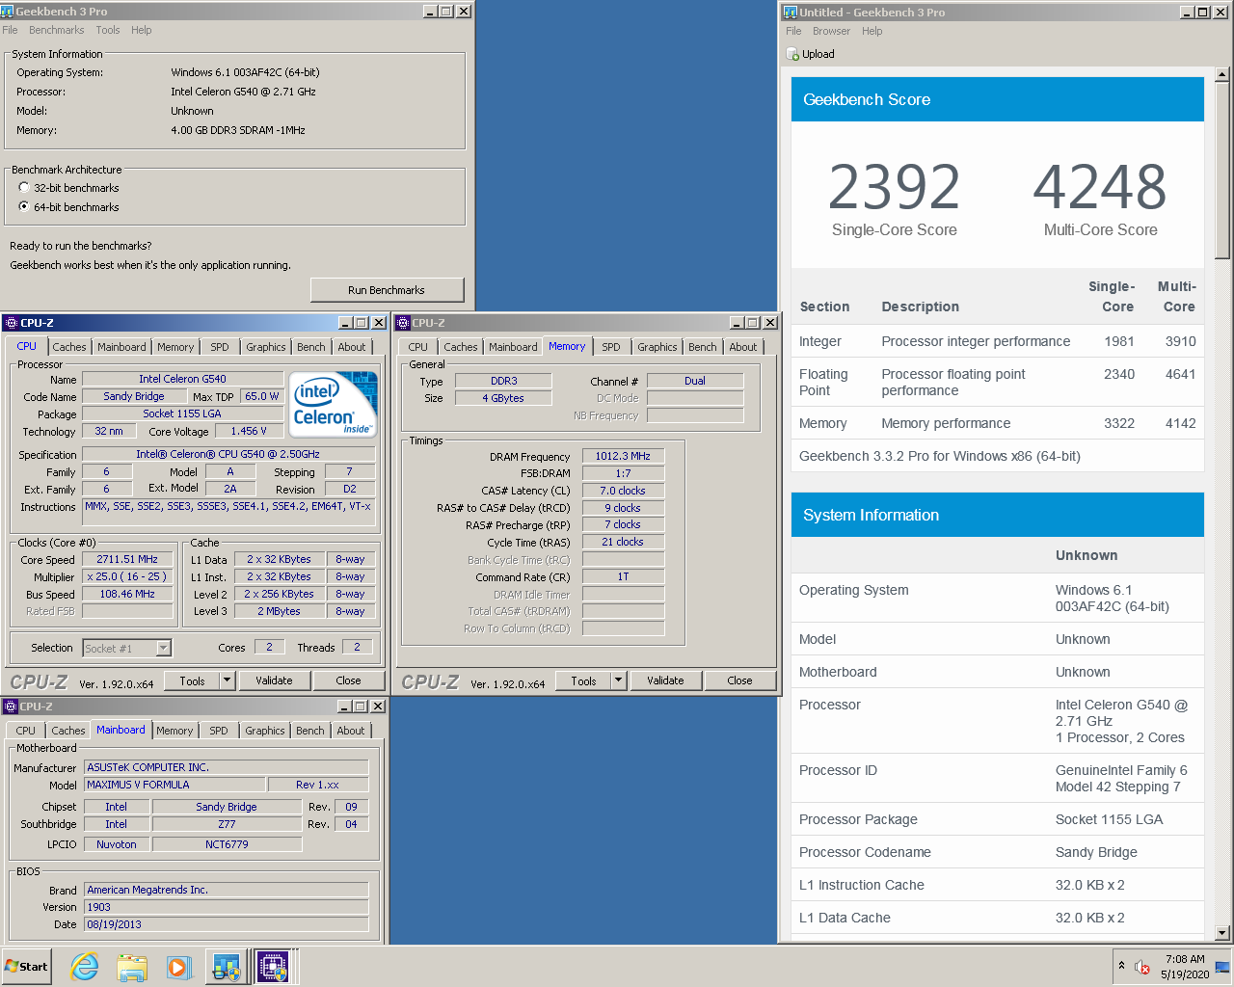The height and width of the screenshot is (987, 1234).
Task: Click scrollbar down arrow in results window
Action: [1222, 933]
